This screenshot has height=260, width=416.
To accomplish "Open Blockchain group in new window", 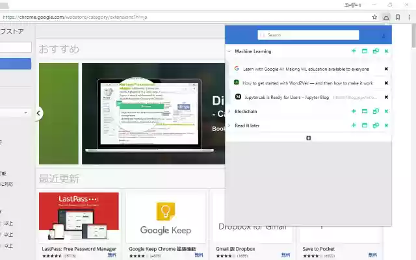I will (x=376, y=111).
